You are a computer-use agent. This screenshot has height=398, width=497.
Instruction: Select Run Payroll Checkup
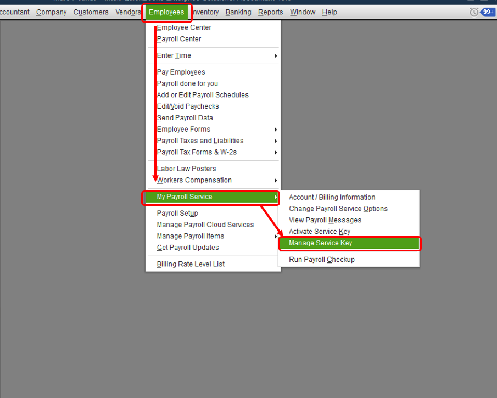click(349, 260)
